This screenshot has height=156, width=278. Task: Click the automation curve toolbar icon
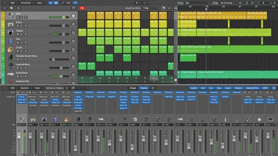point(63,3)
